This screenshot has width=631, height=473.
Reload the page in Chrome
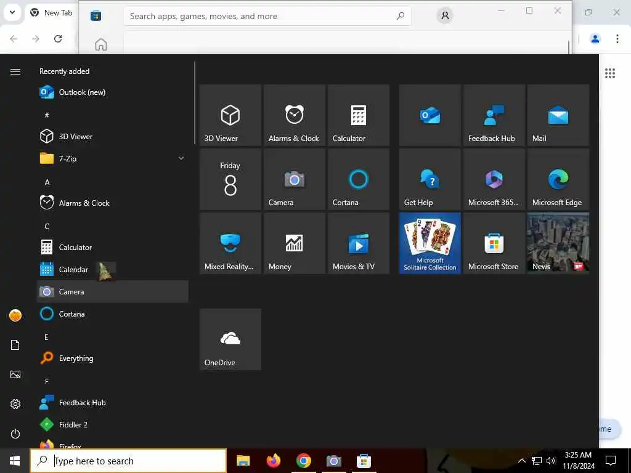tap(58, 39)
